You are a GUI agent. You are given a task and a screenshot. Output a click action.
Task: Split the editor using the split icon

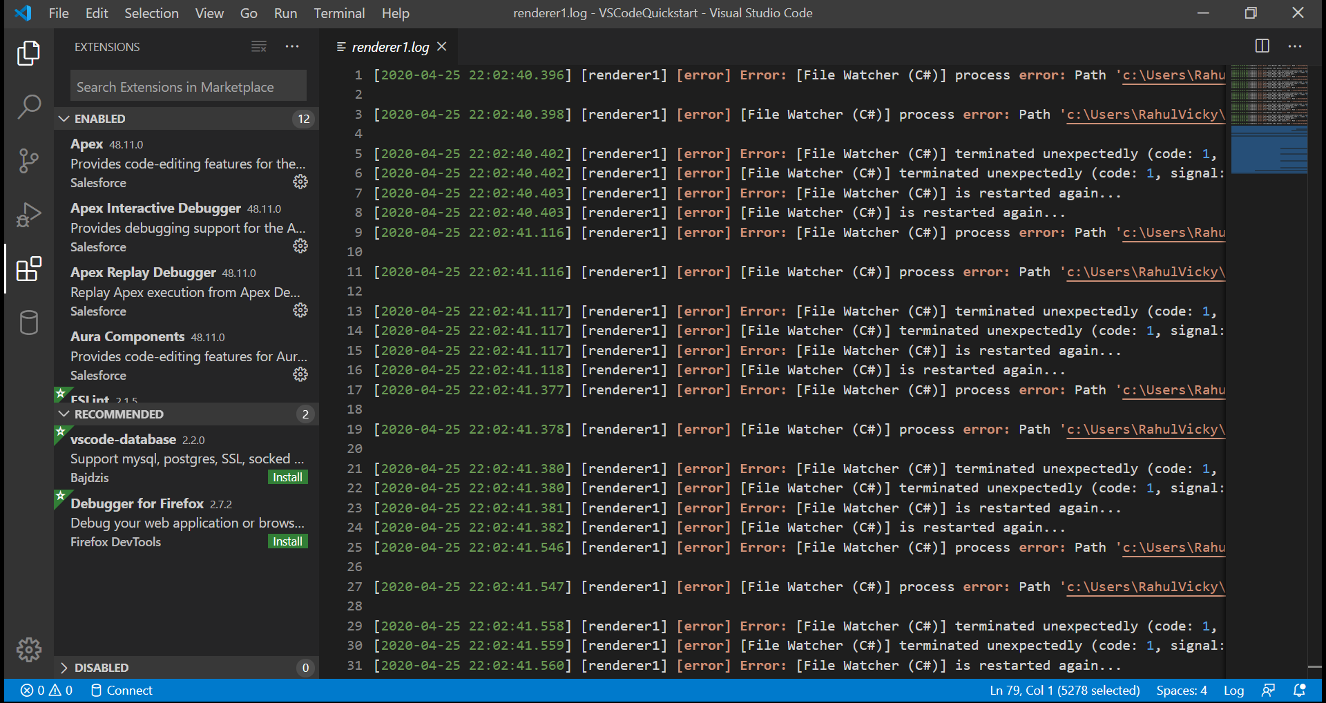[x=1262, y=46]
